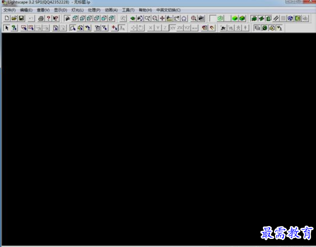Open the 帮助(H) menu
The width and height of the screenshot is (316, 247).
(x=145, y=10)
